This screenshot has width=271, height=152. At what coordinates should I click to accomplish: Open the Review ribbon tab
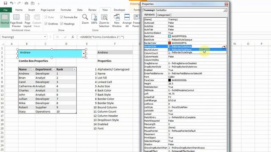click(x=92, y=10)
